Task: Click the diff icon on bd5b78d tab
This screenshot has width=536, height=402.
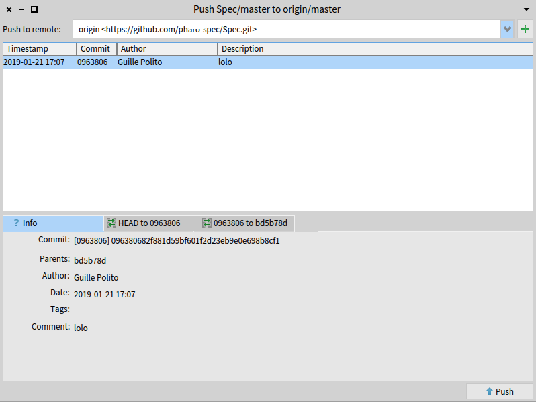Action: 207,223
